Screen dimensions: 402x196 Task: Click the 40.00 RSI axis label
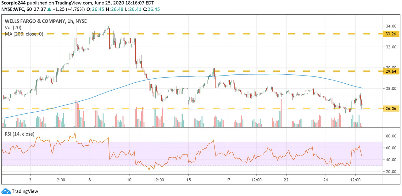(391, 160)
